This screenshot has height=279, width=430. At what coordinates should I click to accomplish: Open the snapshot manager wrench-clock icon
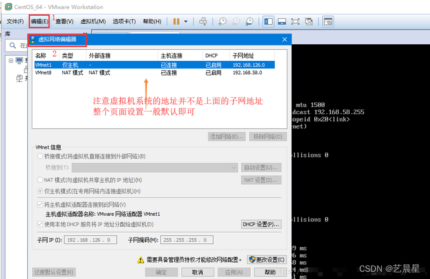(x=249, y=21)
